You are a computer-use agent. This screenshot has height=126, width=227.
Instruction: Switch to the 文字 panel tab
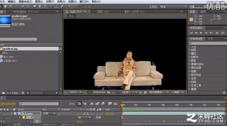210,39
